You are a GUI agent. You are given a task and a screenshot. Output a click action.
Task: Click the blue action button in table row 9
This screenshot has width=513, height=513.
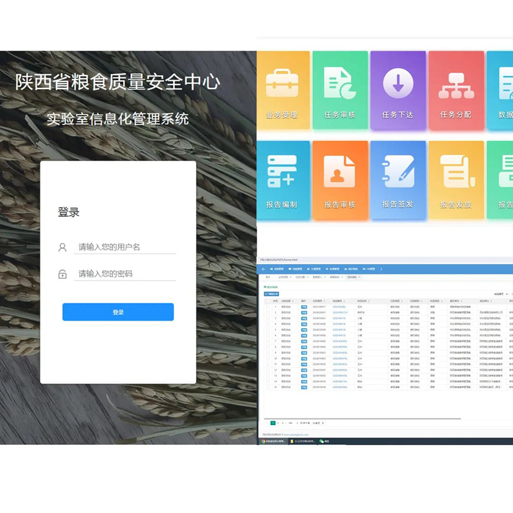pos(304,353)
